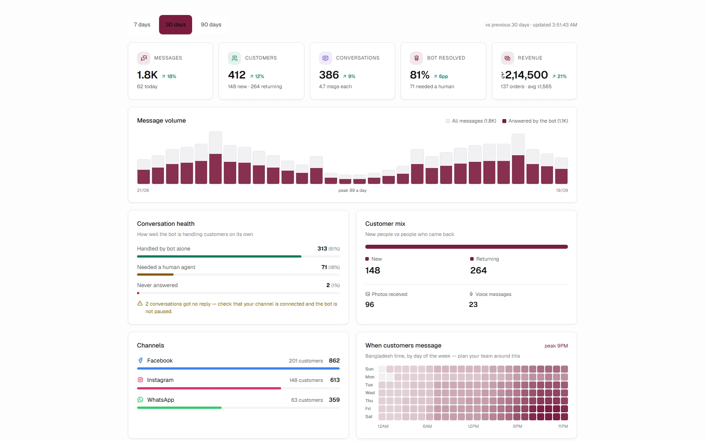705x441 pixels.
Task: Click the Customers 12% up arrow
Action: click(252, 76)
